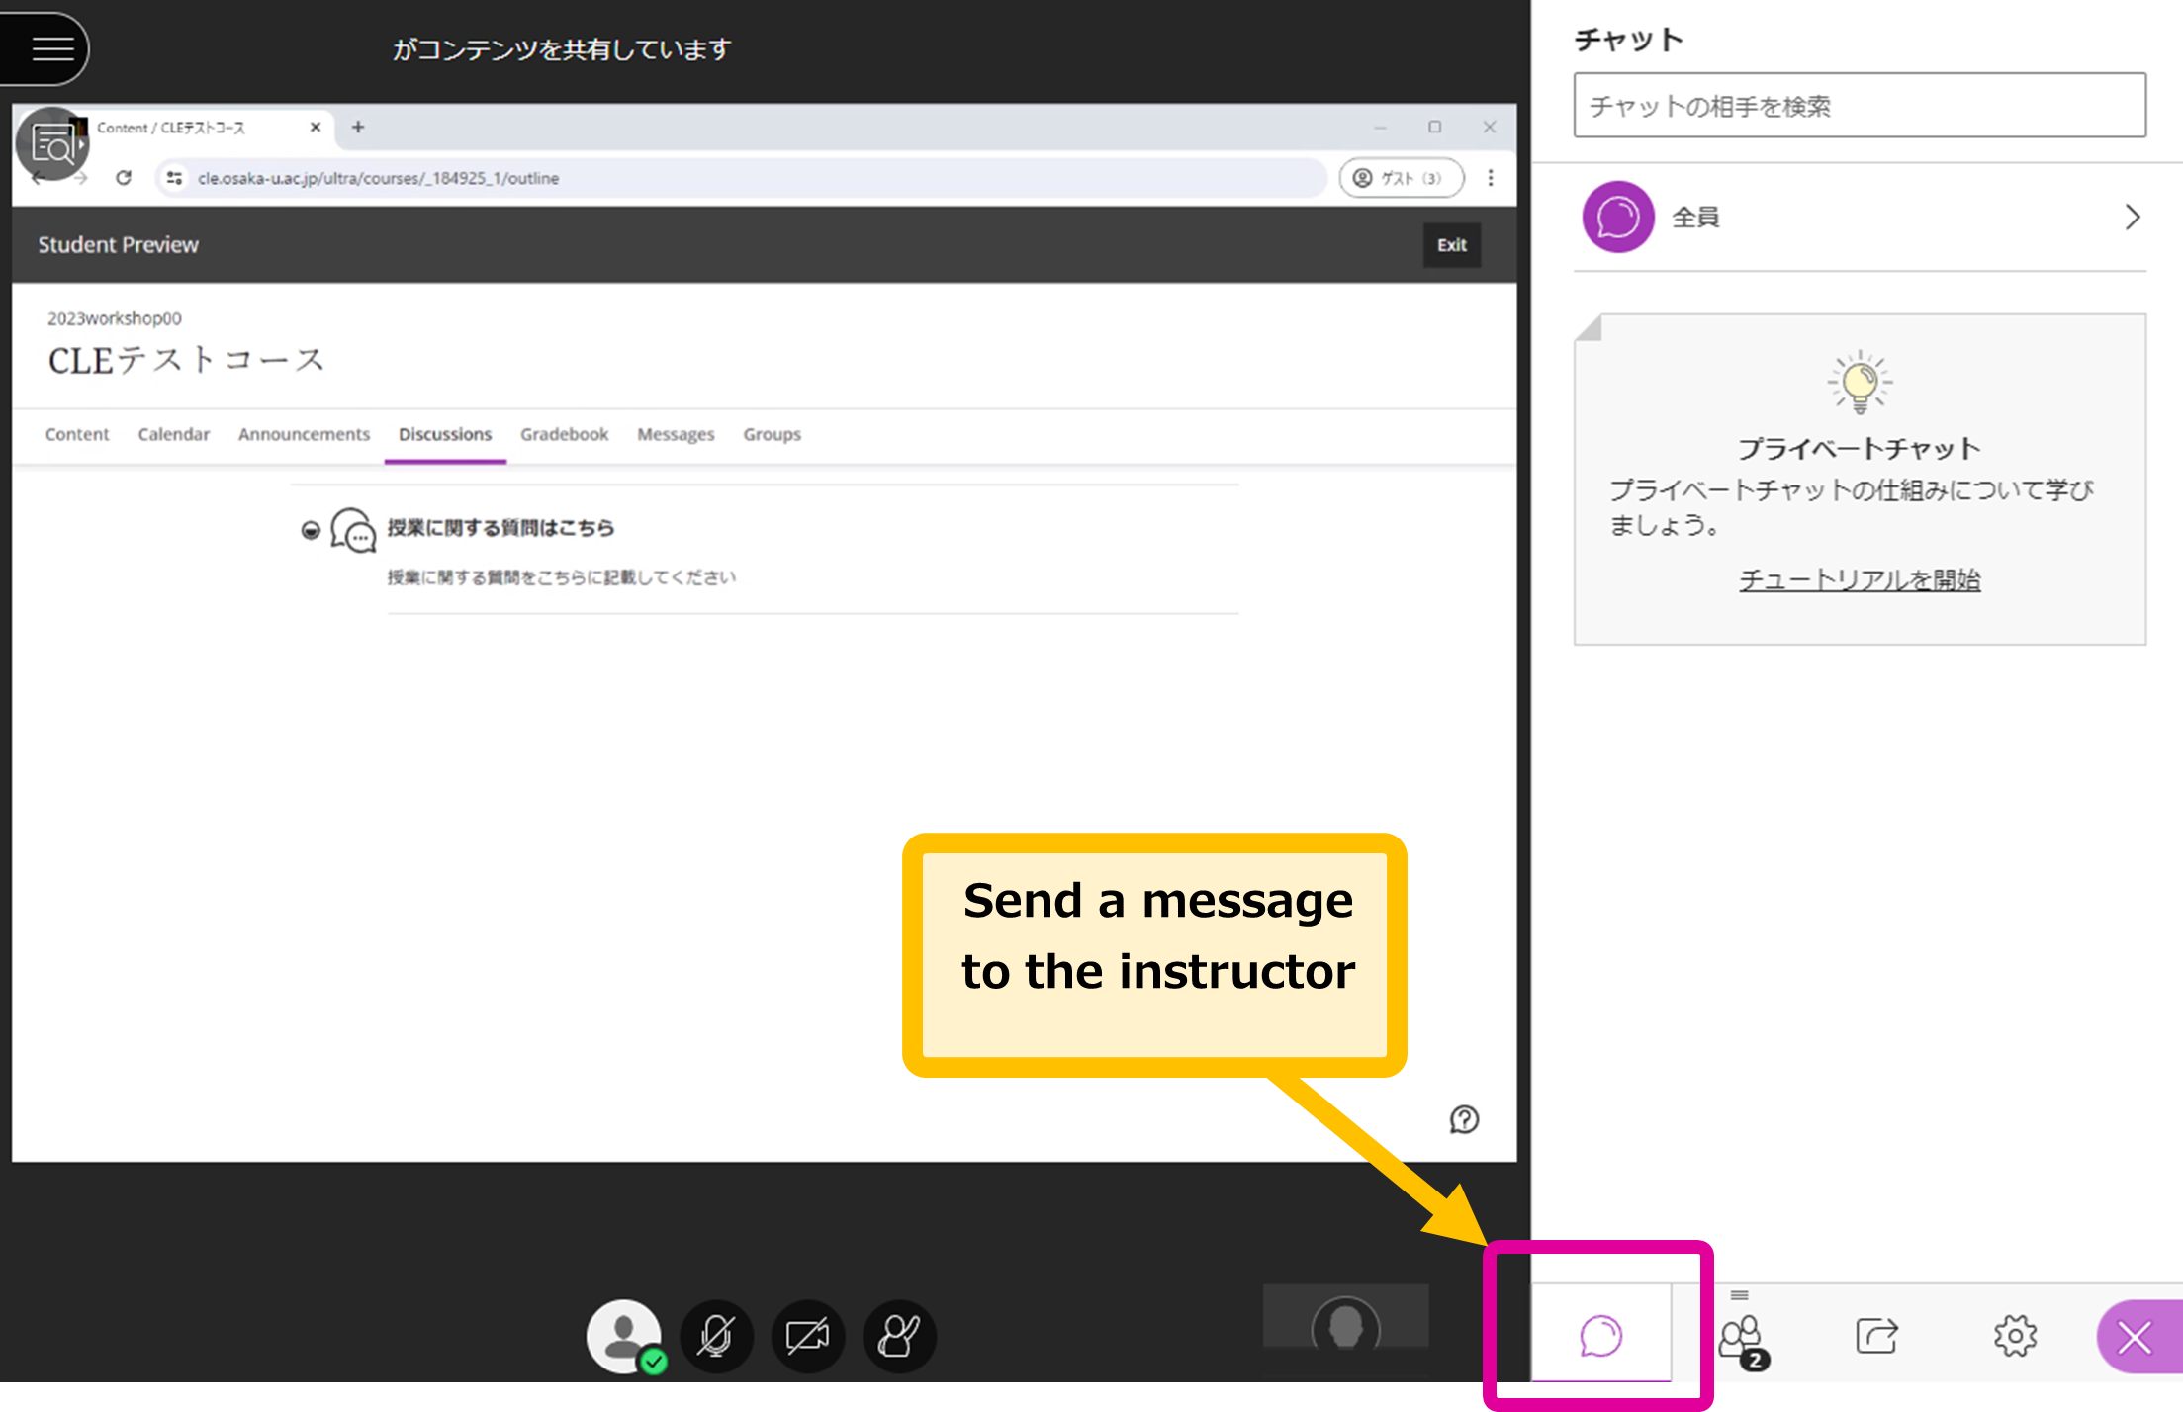
Task: Click the help question mark icon
Action: (x=1464, y=1119)
